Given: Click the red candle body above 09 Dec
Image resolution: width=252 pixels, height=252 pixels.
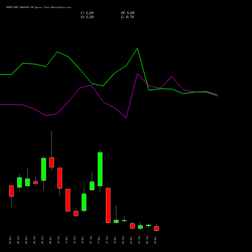Looking at the screenshot, I should pos(52,162).
